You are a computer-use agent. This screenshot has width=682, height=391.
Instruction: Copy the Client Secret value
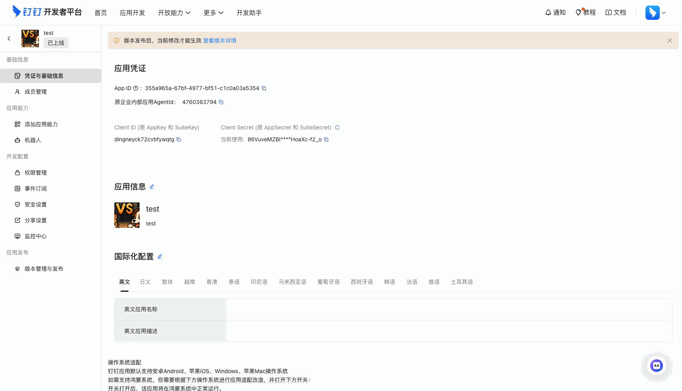coord(326,139)
